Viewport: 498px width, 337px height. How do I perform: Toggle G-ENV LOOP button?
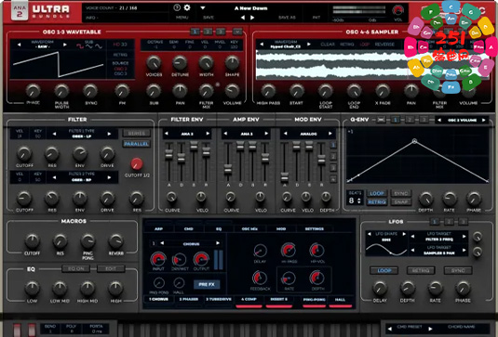tap(377, 193)
